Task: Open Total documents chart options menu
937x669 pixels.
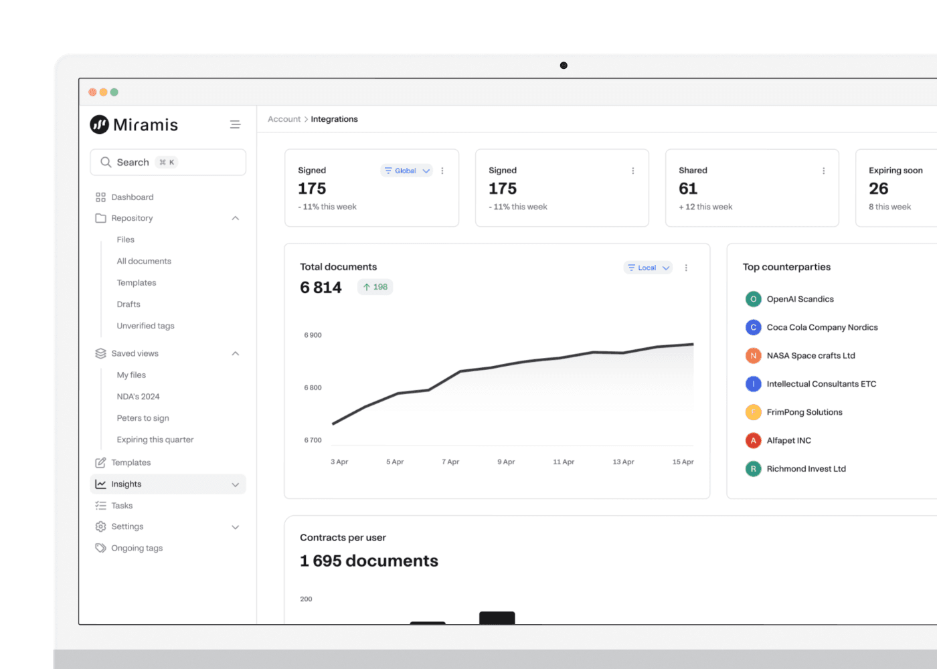Action: 686,268
